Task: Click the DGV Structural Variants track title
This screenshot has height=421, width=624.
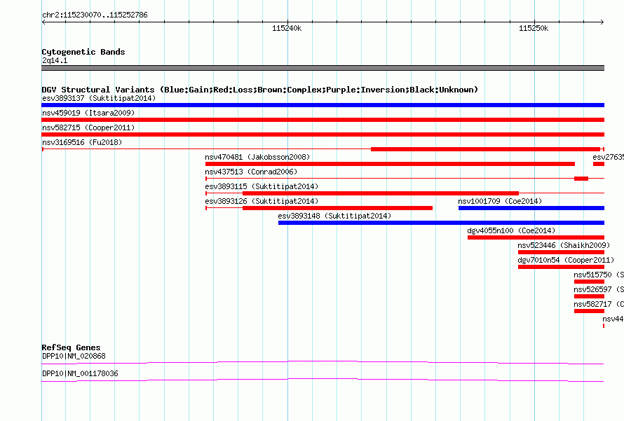Action: pos(260,90)
